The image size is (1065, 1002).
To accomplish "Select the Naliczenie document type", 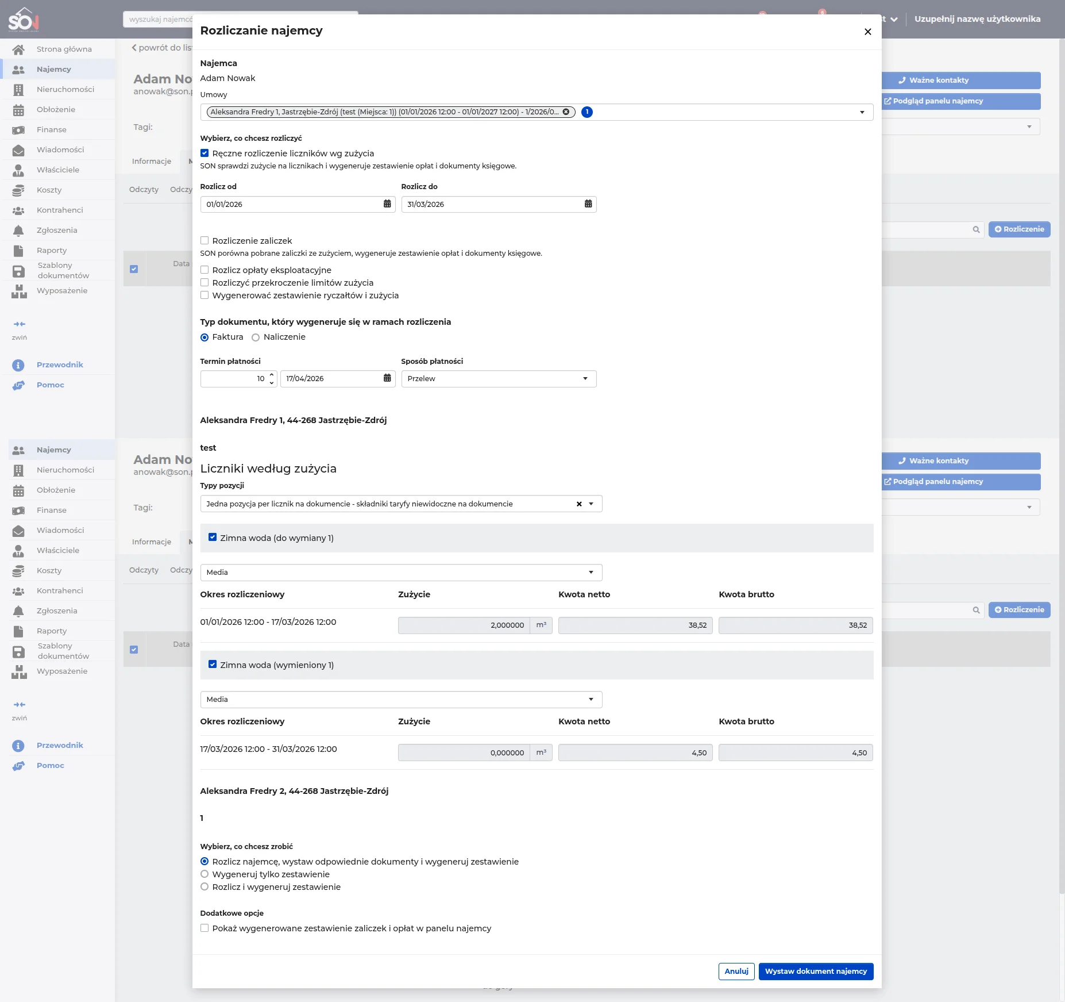I will point(256,337).
